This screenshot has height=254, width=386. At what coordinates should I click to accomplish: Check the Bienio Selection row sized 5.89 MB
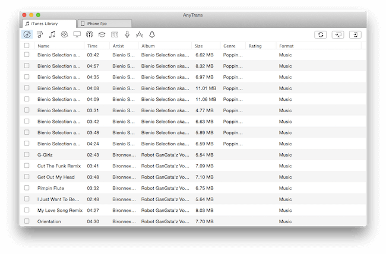(27, 132)
